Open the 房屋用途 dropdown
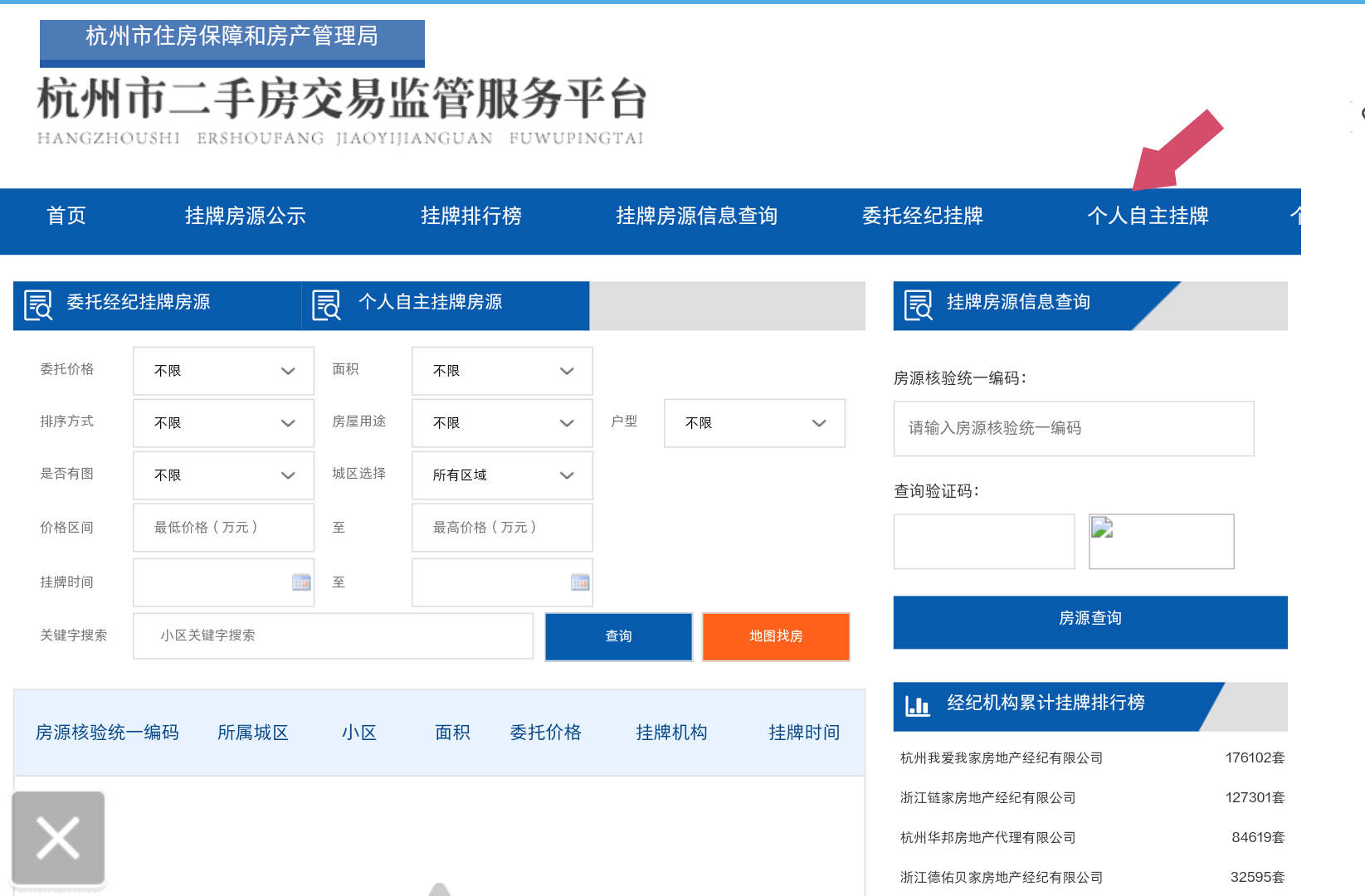 click(501, 423)
